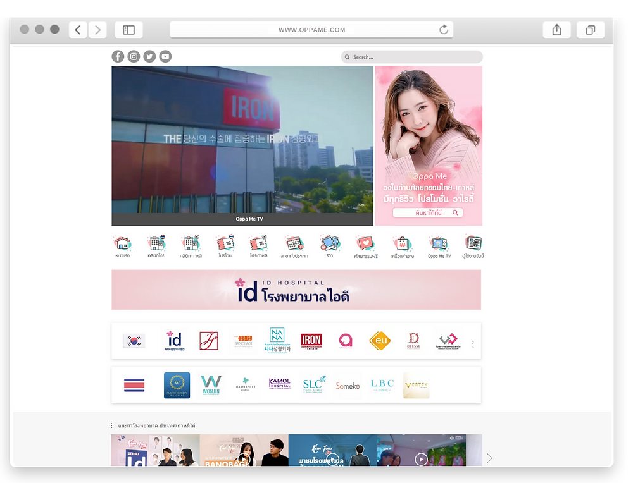This screenshot has width=633, height=483.
Task: Click the pink ค้นหาได้ที่นี่ search button
Action: tap(428, 212)
